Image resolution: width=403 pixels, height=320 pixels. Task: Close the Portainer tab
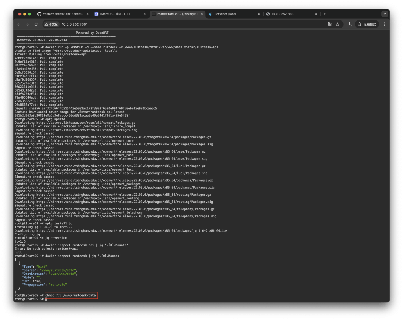coord(259,14)
